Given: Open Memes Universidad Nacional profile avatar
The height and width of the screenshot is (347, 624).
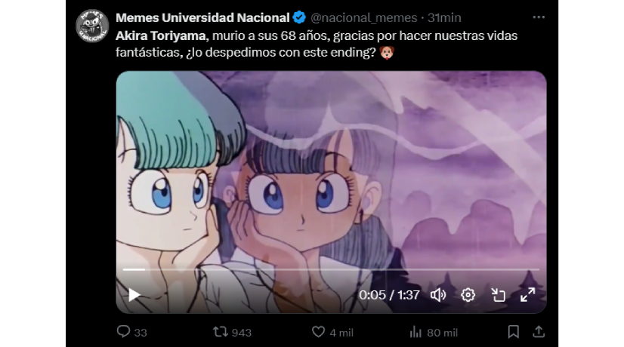Looking at the screenshot, I should [x=92, y=26].
